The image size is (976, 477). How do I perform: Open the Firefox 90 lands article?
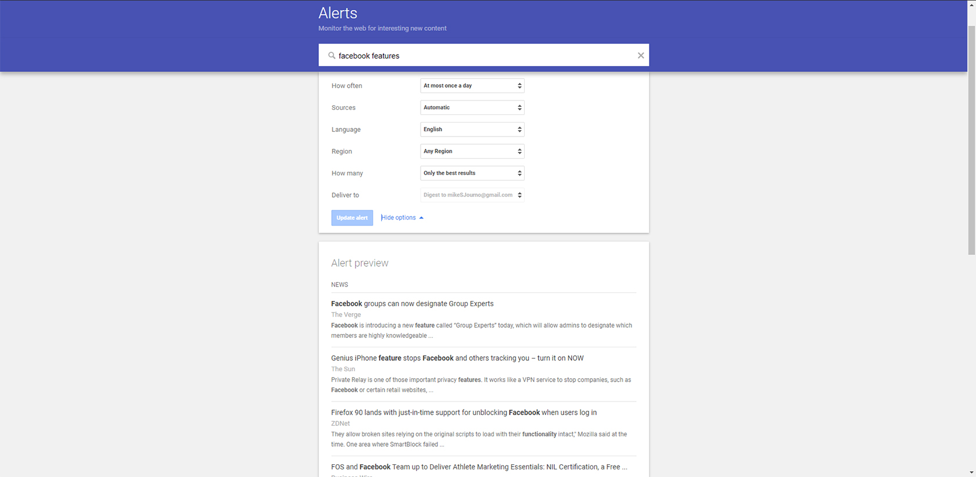[464, 413]
